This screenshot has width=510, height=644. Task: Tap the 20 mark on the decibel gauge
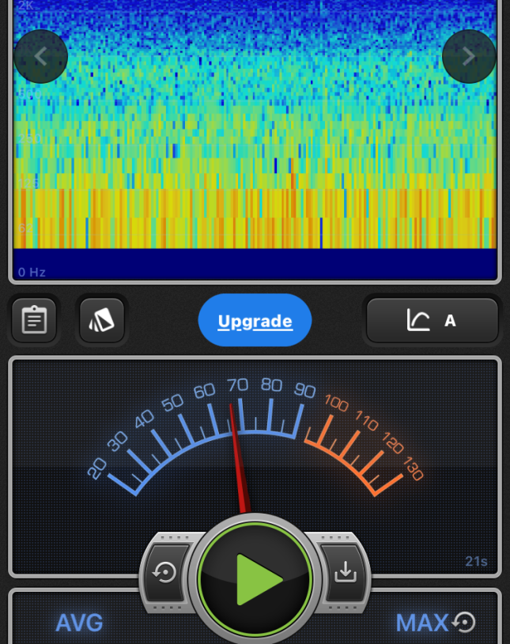96,470
